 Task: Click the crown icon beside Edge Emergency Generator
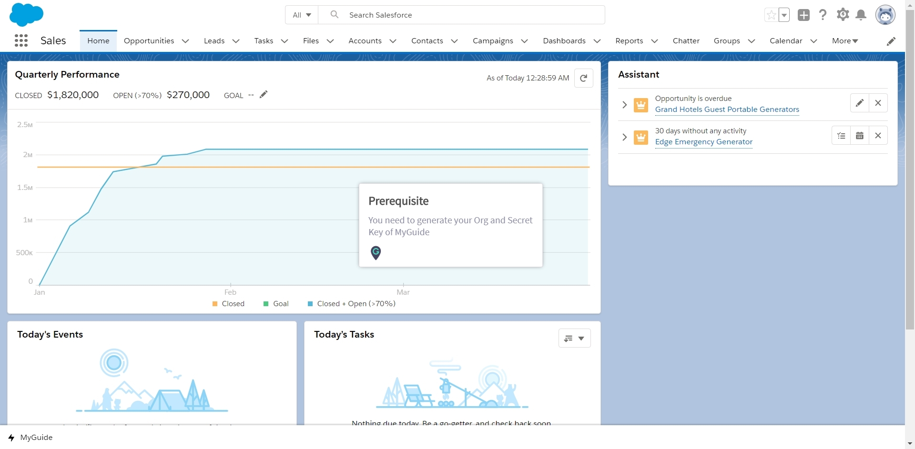click(x=641, y=138)
